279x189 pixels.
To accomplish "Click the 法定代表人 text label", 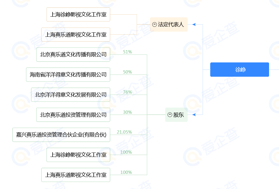I will pyautogui.click(x=171, y=24).
